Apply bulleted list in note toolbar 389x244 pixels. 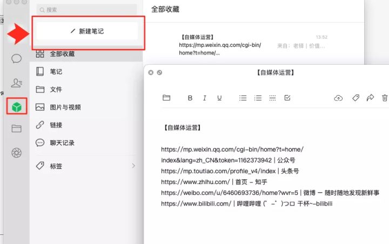(x=243, y=98)
